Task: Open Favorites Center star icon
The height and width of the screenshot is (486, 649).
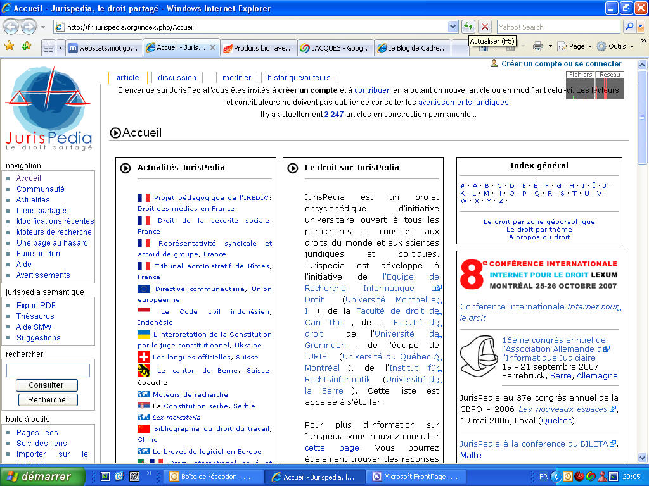Action: point(9,46)
